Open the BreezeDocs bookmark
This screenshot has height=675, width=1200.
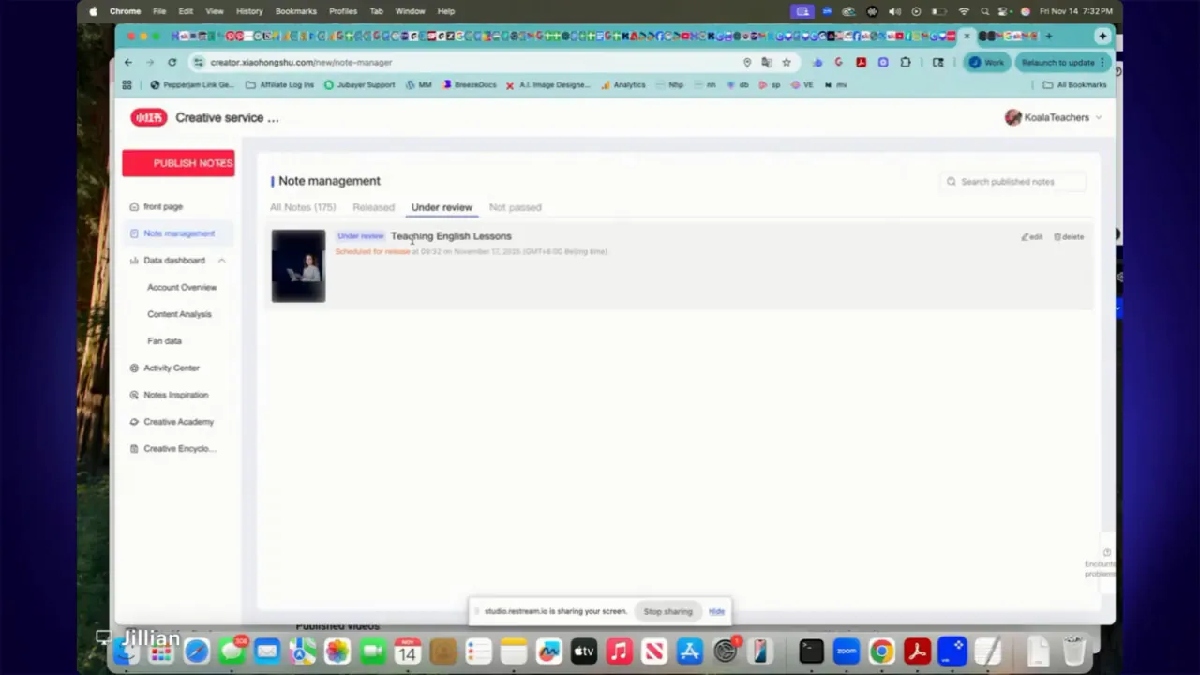click(469, 85)
